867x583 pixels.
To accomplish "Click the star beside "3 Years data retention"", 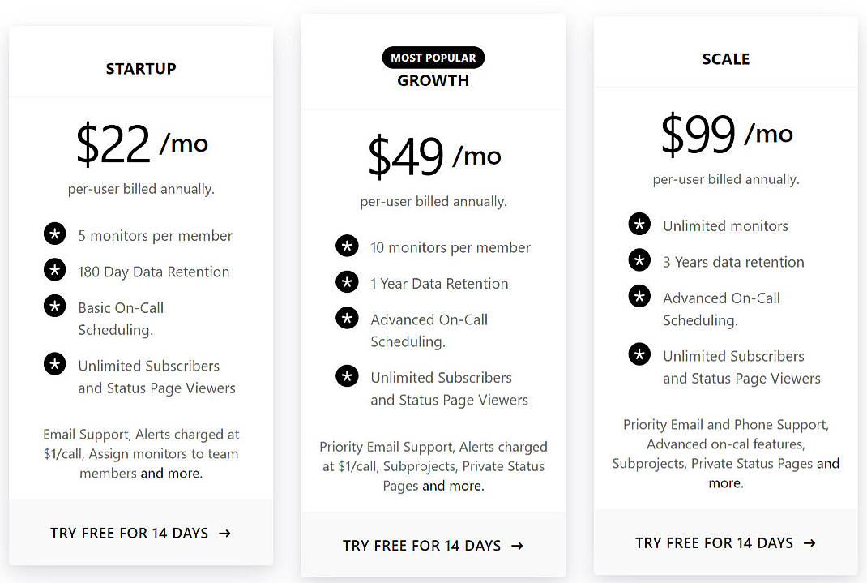I will [639, 262].
